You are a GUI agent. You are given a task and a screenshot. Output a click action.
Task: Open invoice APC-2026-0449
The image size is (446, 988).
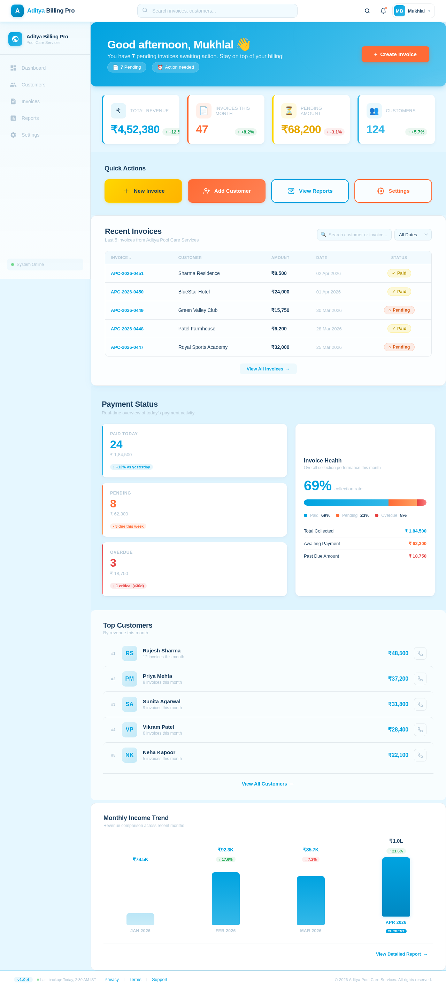pos(127,310)
